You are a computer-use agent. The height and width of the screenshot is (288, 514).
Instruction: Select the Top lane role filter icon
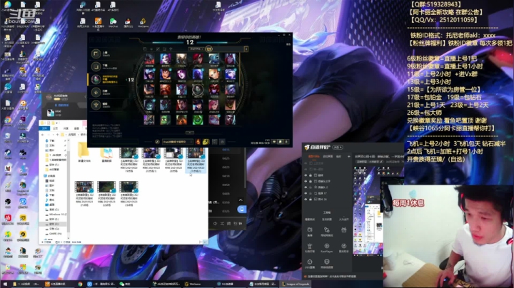pyautogui.click(x=145, y=48)
